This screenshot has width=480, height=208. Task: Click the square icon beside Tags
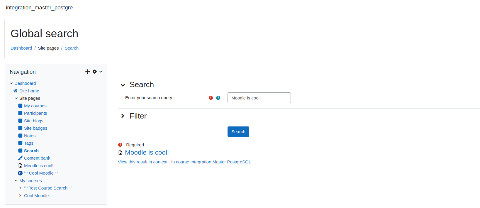coord(20,143)
